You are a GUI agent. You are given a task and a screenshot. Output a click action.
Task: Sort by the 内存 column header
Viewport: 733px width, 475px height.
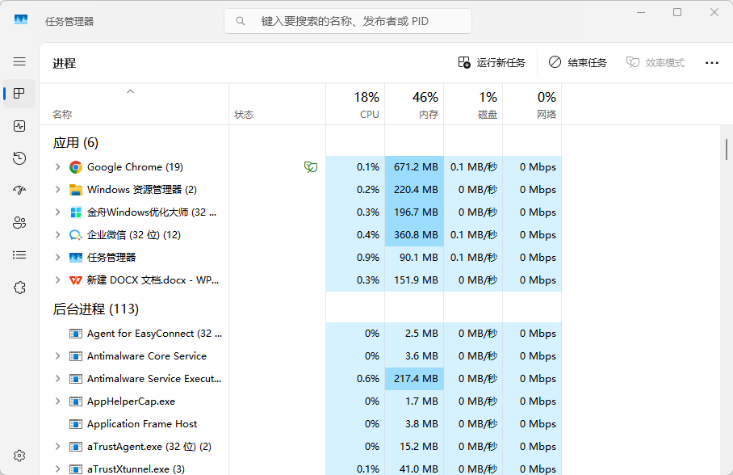click(x=414, y=105)
